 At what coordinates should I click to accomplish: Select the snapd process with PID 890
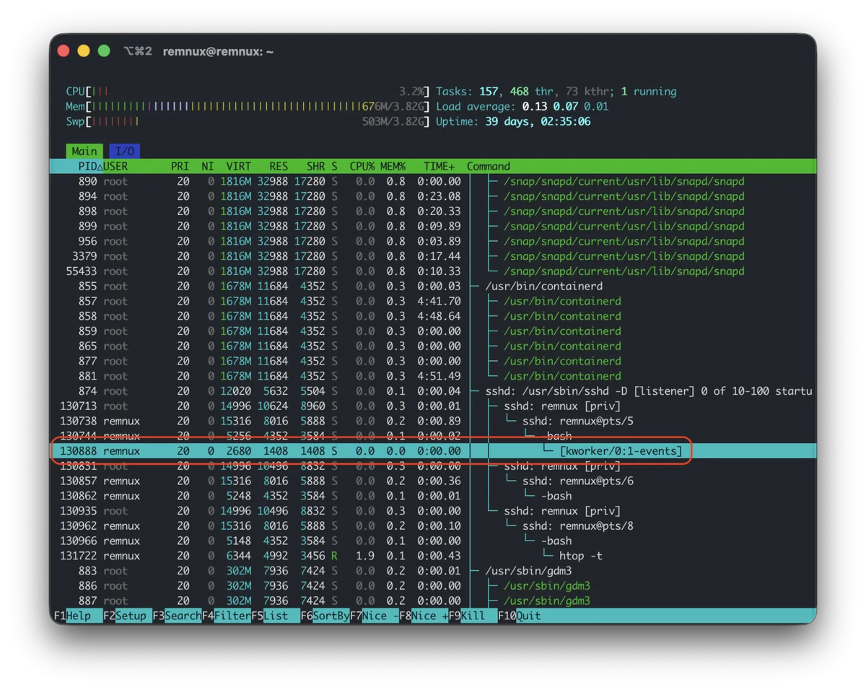coord(433,181)
